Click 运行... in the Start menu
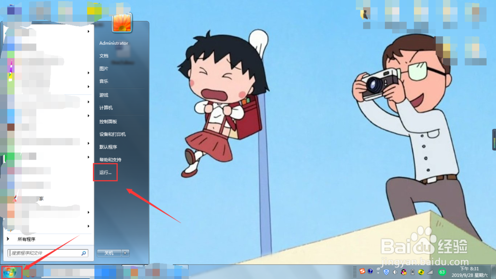 click(x=105, y=173)
